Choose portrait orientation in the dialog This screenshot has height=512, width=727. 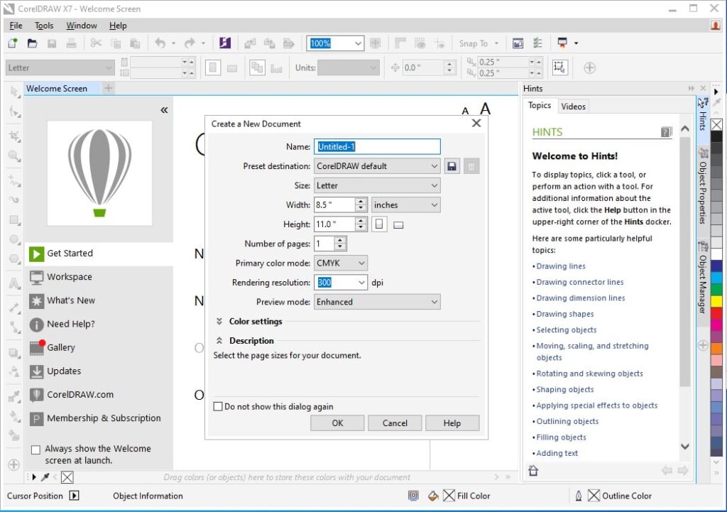[x=379, y=224]
